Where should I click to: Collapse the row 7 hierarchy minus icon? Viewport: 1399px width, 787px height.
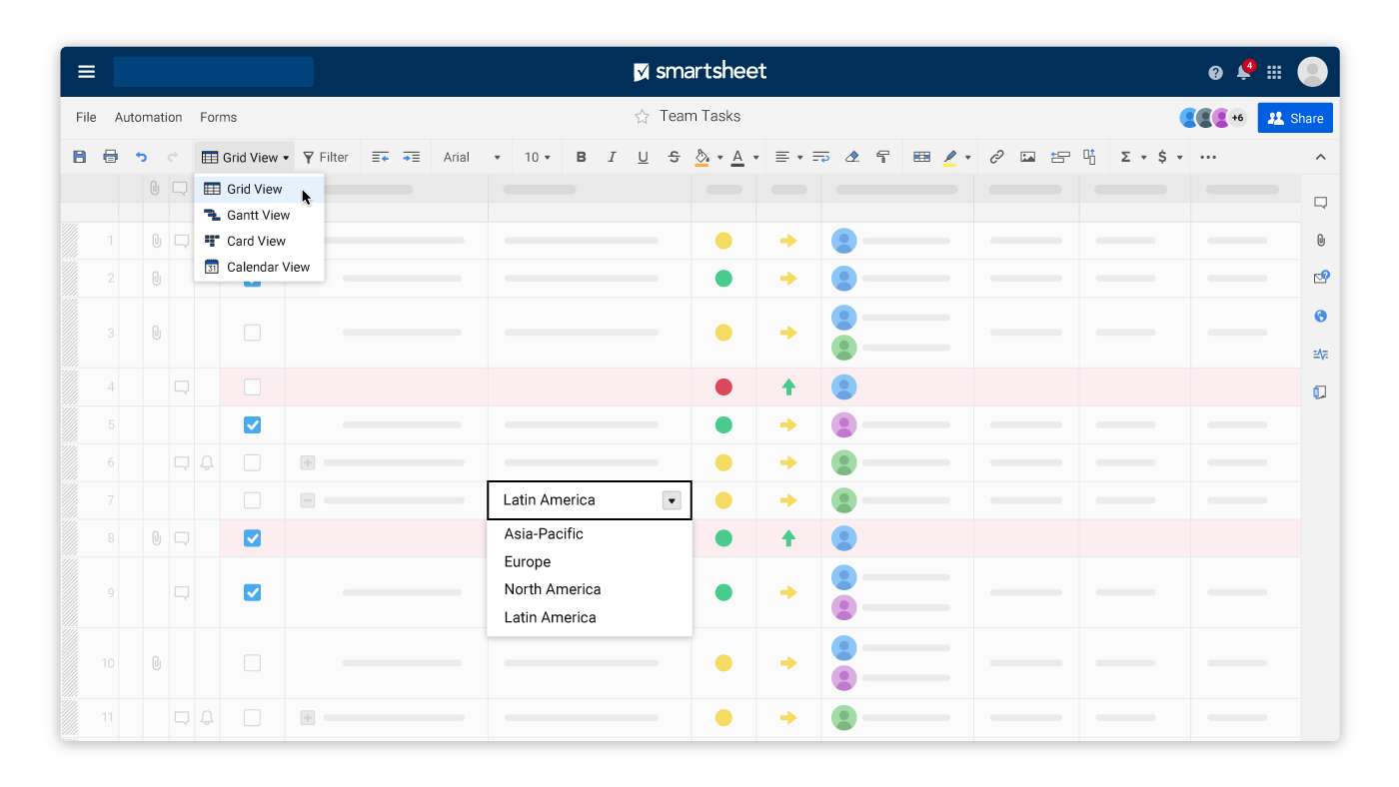point(308,500)
